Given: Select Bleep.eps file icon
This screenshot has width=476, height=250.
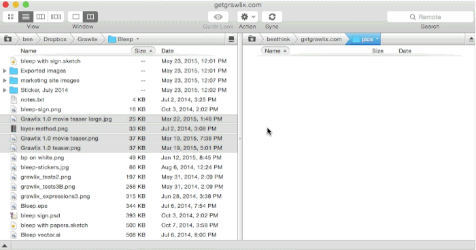Looking at the screenshot, I should point(14,206).
